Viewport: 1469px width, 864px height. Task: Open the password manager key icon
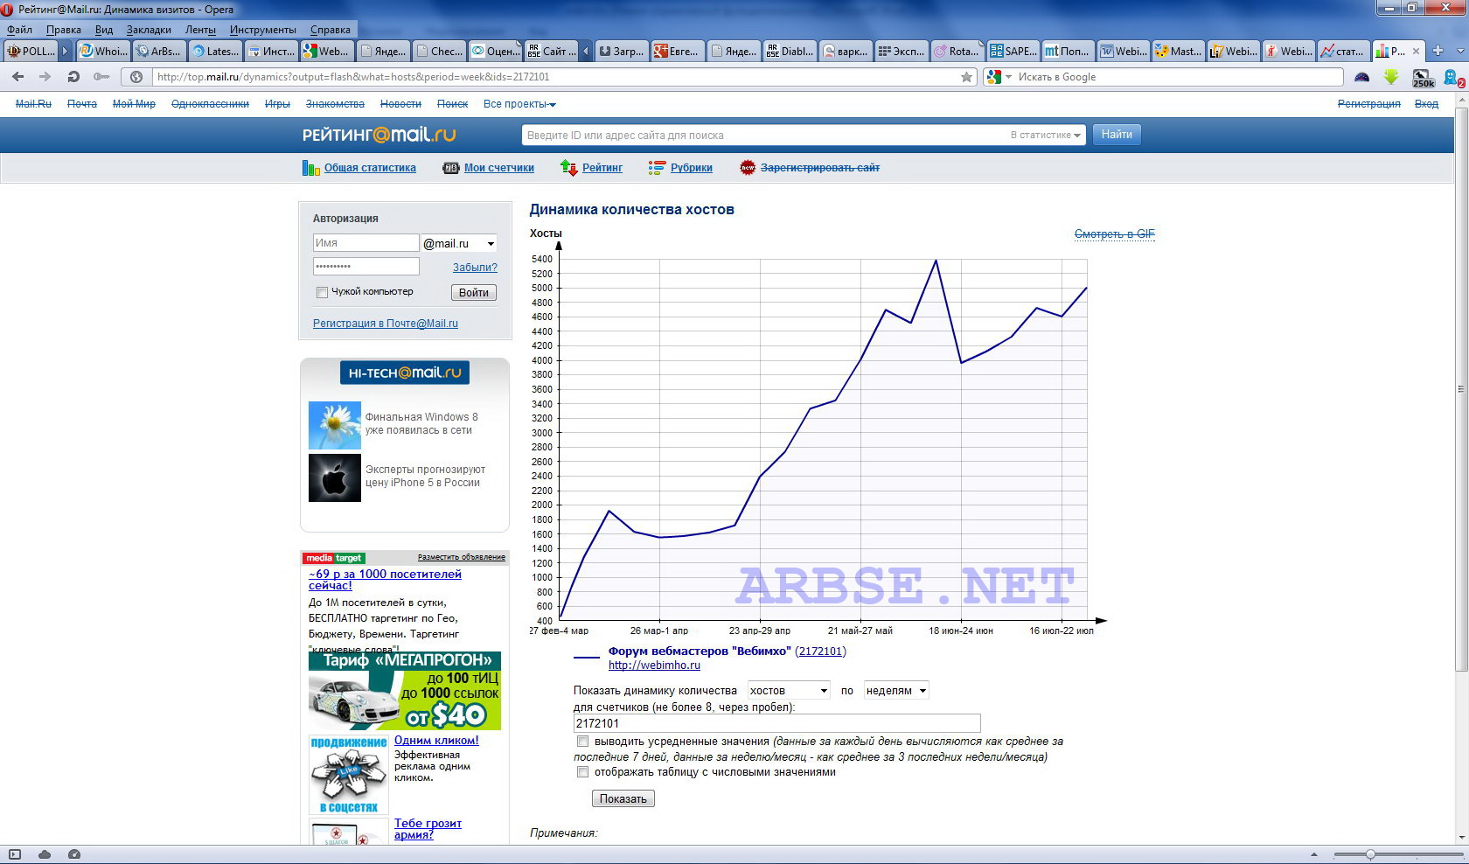[101, 77]
